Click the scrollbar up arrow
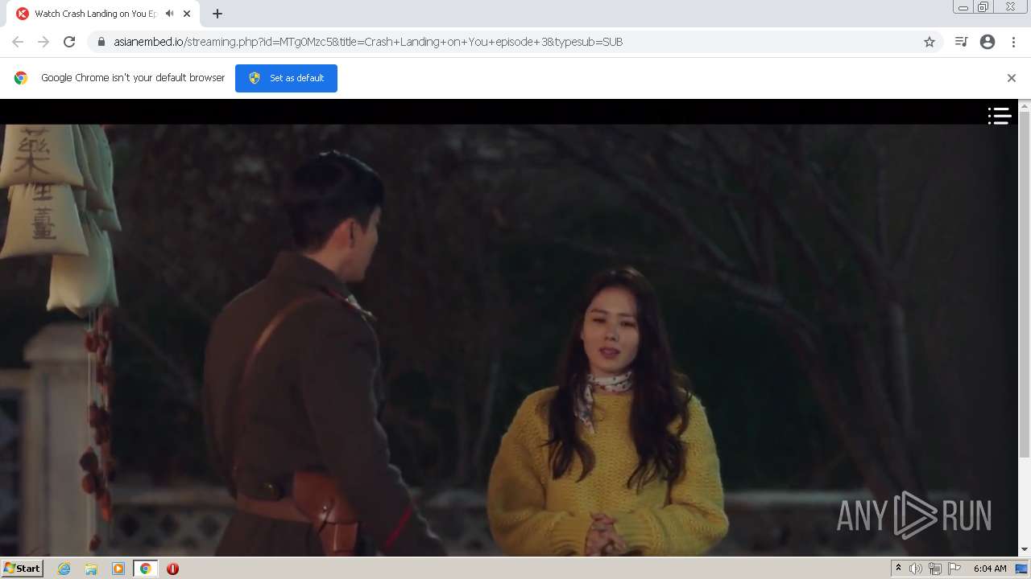 pos(1025,105)
